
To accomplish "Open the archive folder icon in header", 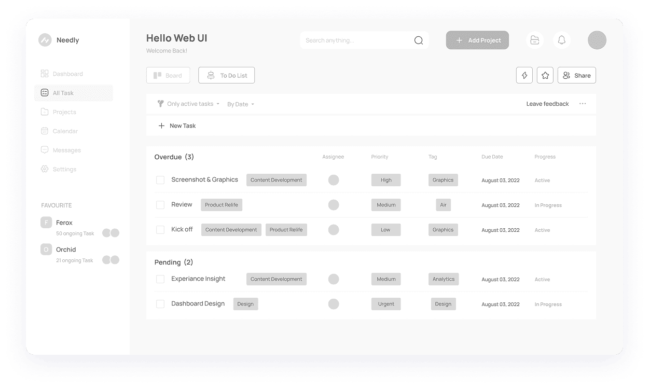I will pos(534,40).
